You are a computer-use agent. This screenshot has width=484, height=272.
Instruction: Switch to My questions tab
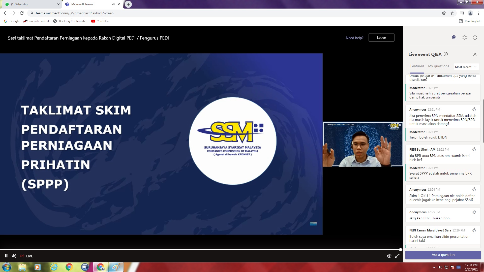(439, 66)
